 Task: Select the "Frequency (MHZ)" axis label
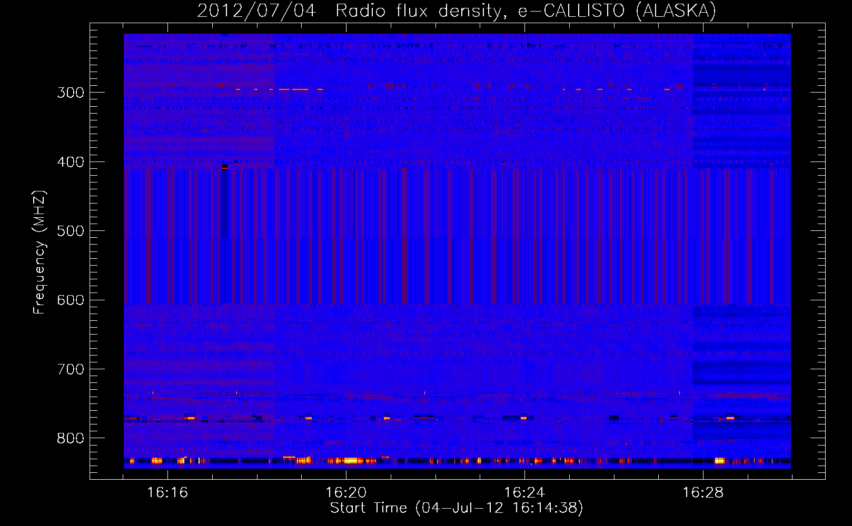click(x=39, y=252)
